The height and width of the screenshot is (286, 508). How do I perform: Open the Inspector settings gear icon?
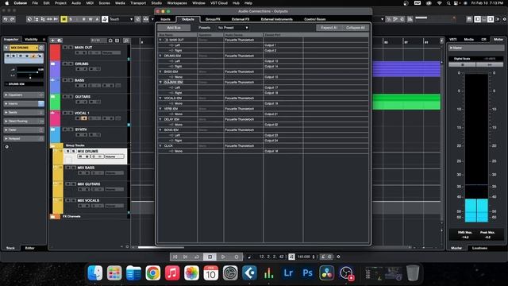7,147
